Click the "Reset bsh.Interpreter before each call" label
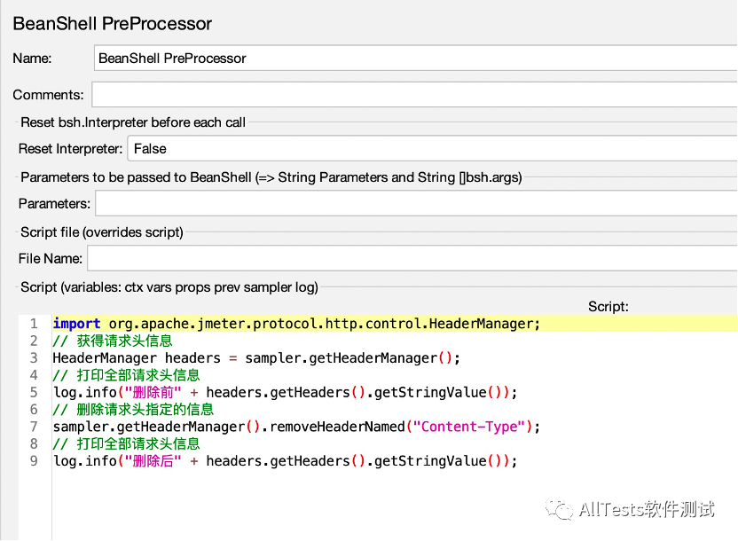The width and height of the screenshot is (738, 541). click(133, 122)
